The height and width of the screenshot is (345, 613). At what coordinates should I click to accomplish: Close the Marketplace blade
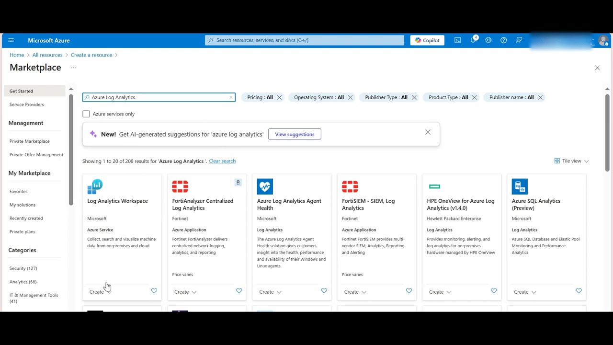(597, 68)
